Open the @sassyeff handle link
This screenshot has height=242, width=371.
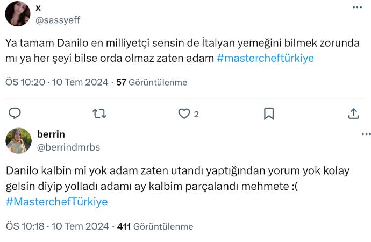pyautogui.click(x=58, y=20)
